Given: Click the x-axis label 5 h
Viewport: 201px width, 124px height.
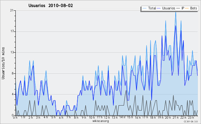Looking at the screenshot, I should tap(54, 117).
